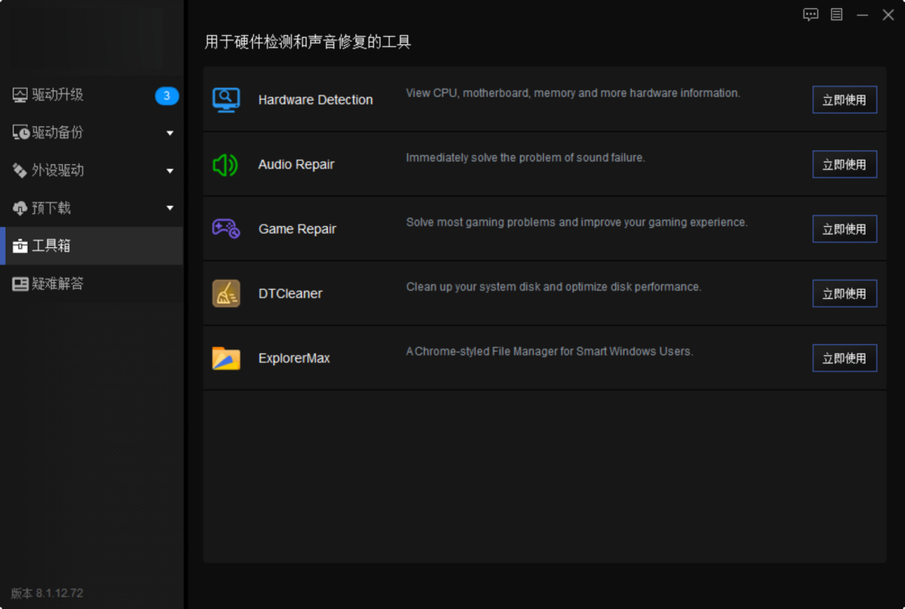Click the 驱动备份 clock icon in sidebar
This screenshot has width=905, height=609.
click(x=21, y=132)
